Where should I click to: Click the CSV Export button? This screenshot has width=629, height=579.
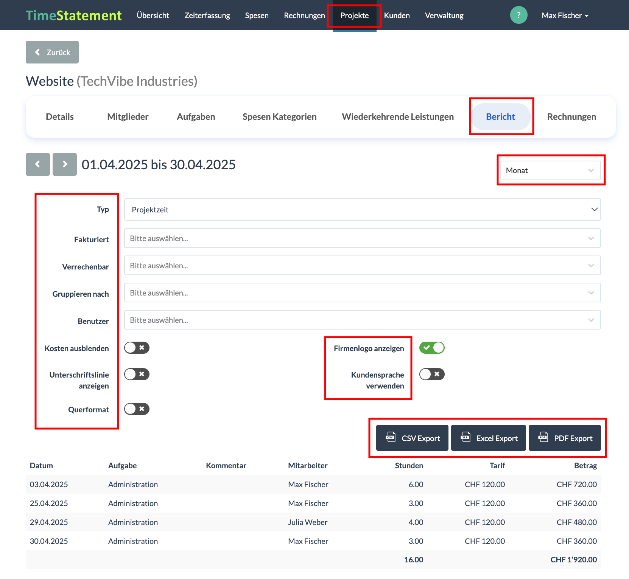tap(412, 438)
